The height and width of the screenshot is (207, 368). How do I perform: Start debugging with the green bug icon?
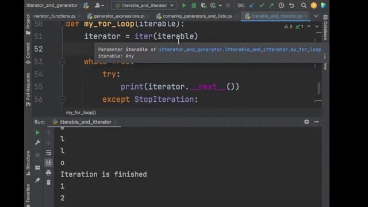[x=194, y=5]
